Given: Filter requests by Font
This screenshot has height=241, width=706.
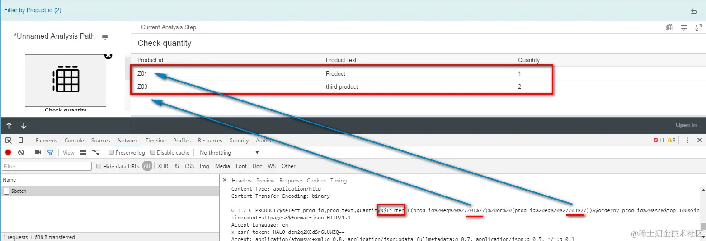Looking at the screenshot, I should coord(241,166).
